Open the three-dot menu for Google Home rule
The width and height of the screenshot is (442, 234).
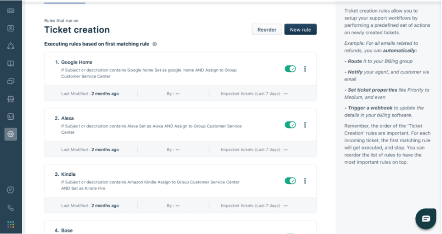pyautogui.click(x=305, y=69)
